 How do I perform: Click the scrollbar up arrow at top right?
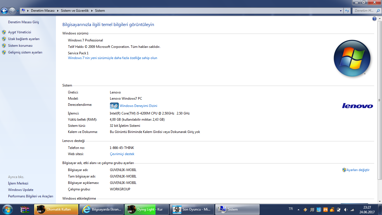tap(379, 18)
